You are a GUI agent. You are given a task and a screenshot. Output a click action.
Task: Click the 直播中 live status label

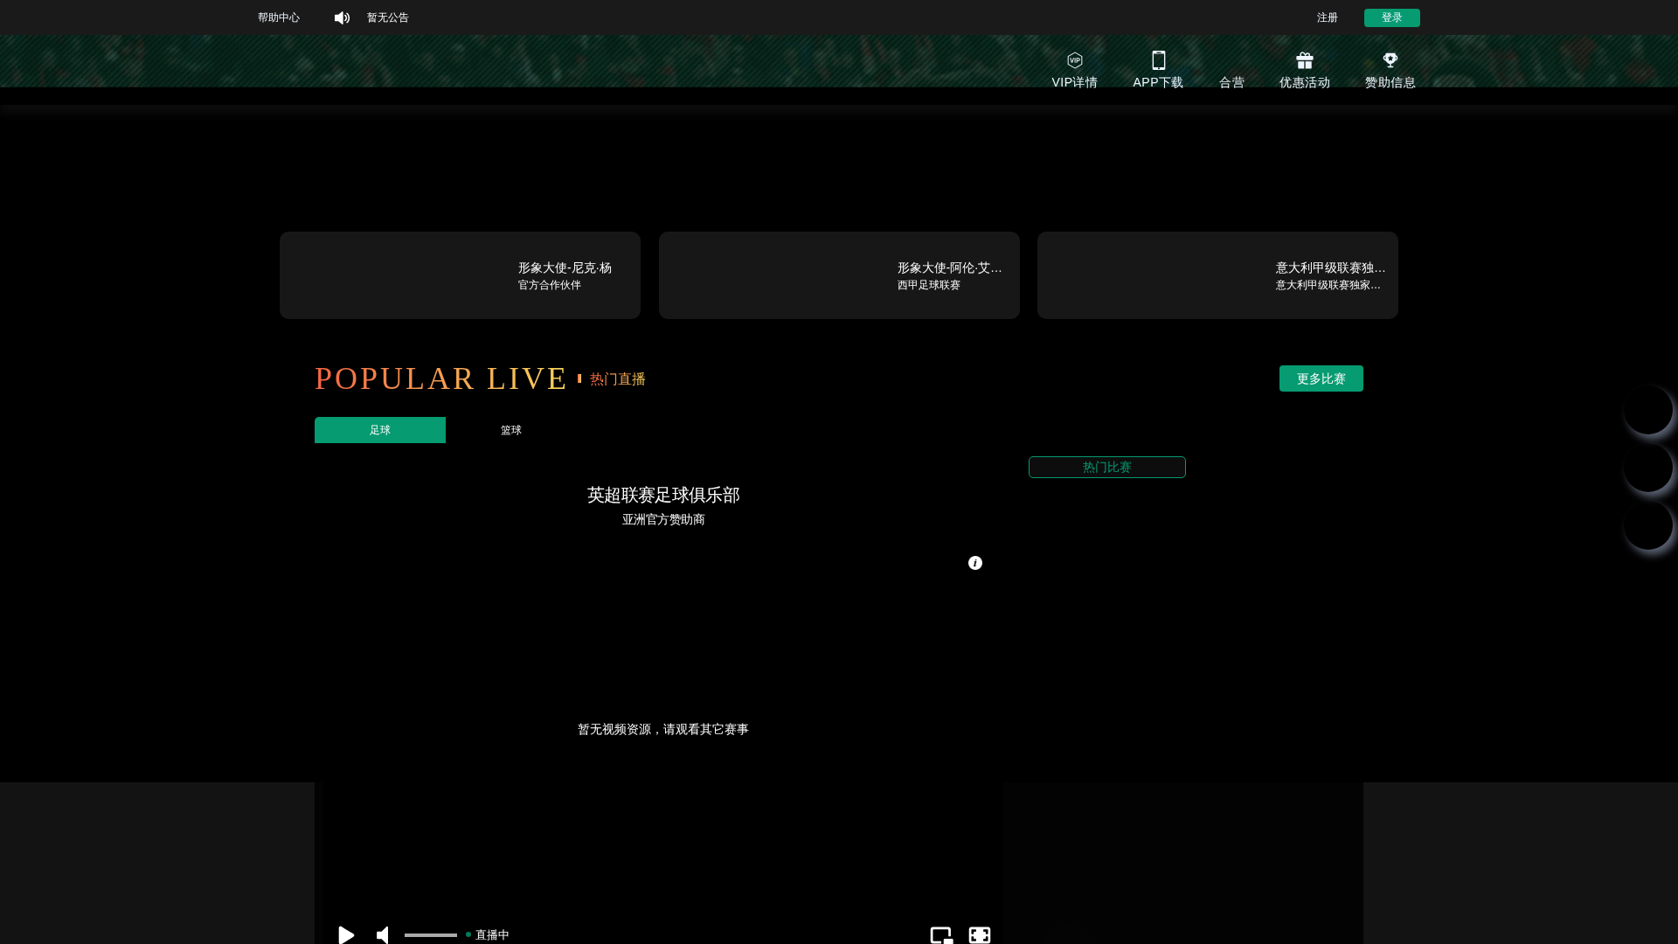[x=492, y=934]
